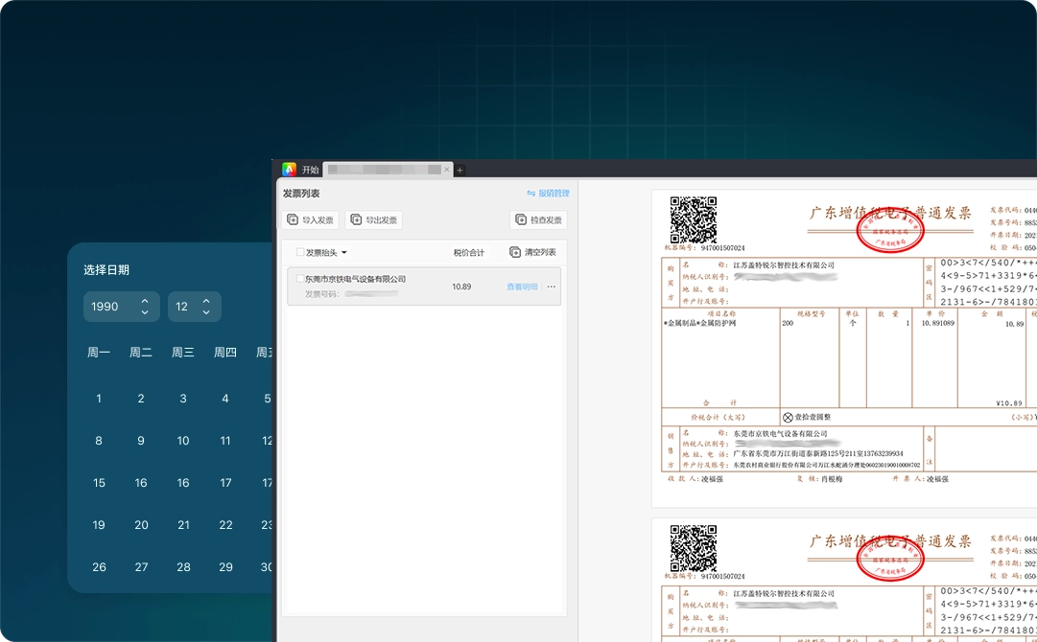
Task: Select day 19 in the calendar
Action: coord(99,525)
